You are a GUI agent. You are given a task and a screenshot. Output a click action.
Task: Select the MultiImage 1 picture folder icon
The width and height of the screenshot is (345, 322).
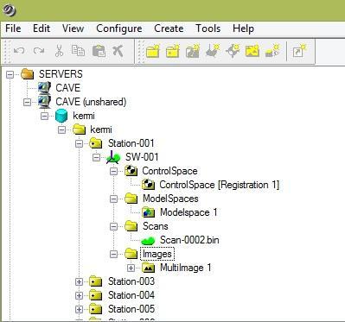point(149,268)
